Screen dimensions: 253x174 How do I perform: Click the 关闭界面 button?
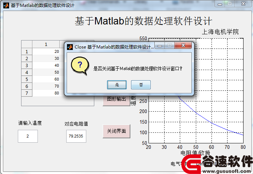[116, 131]
